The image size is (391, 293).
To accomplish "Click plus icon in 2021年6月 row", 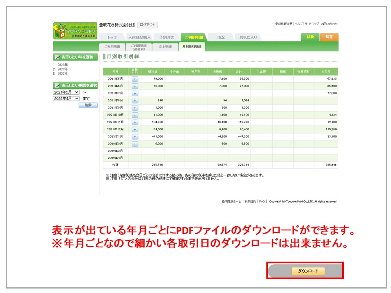I will (135, 86).
